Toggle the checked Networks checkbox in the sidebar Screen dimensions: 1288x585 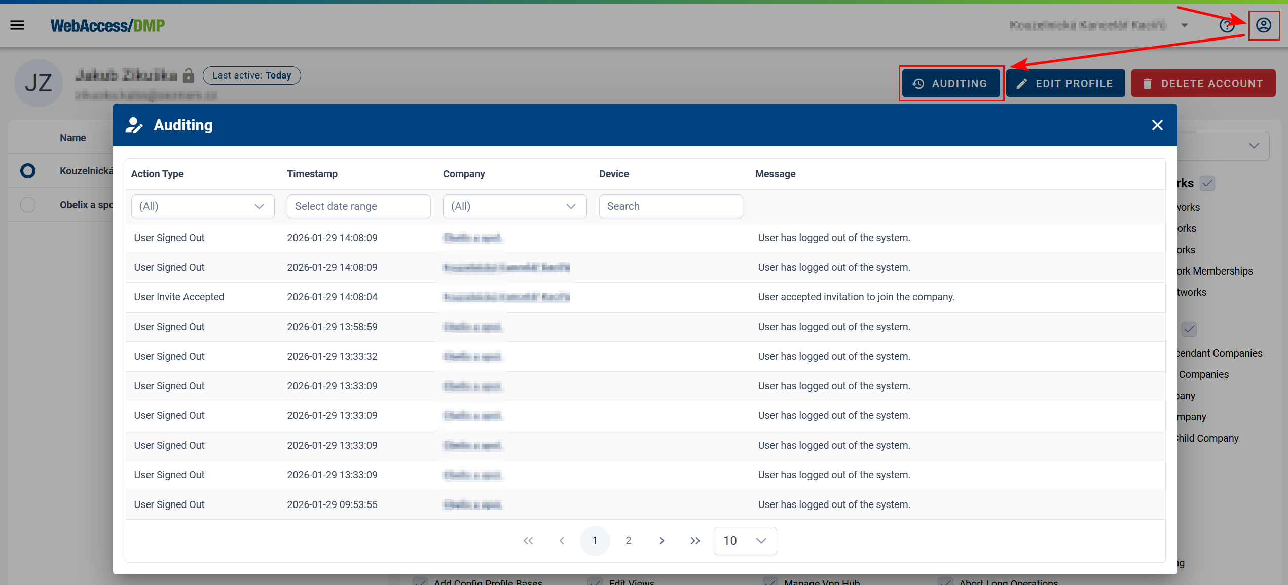click(1208, 183)
